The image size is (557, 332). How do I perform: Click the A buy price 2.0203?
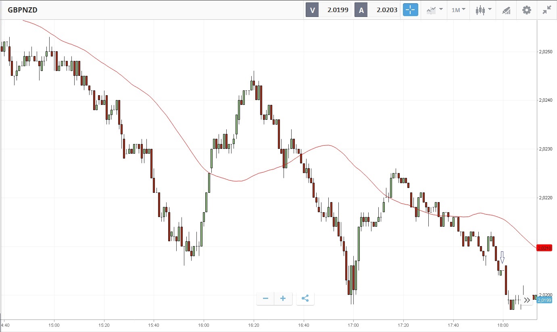(386, 10)
